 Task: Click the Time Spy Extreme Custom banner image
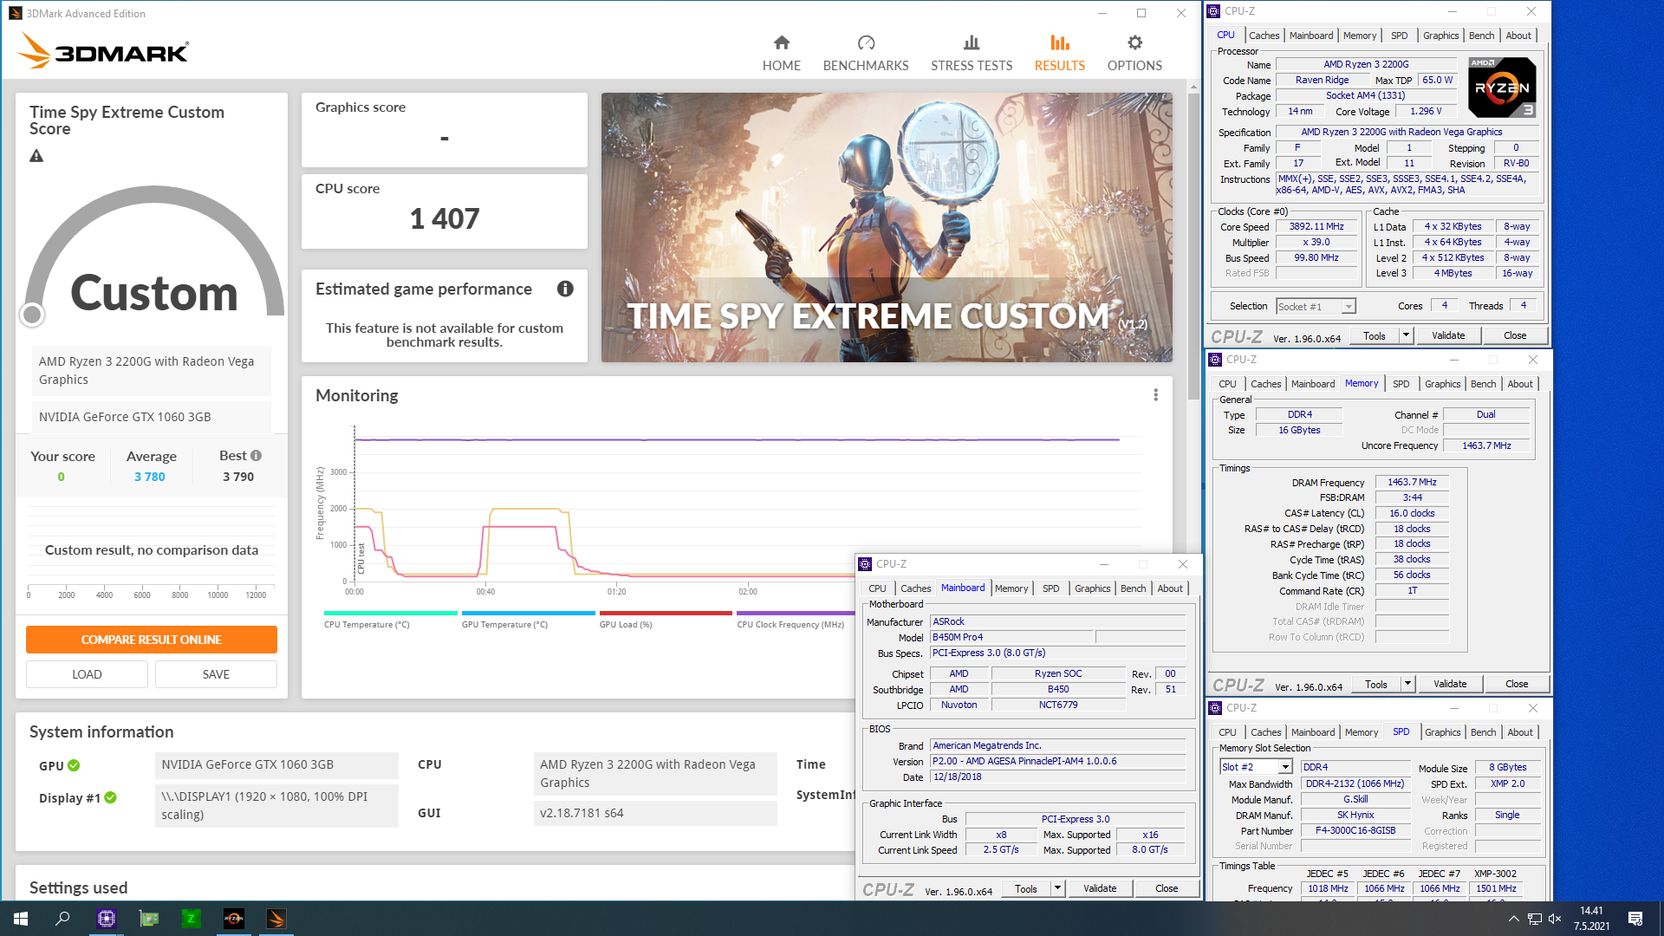coord(887,227)
